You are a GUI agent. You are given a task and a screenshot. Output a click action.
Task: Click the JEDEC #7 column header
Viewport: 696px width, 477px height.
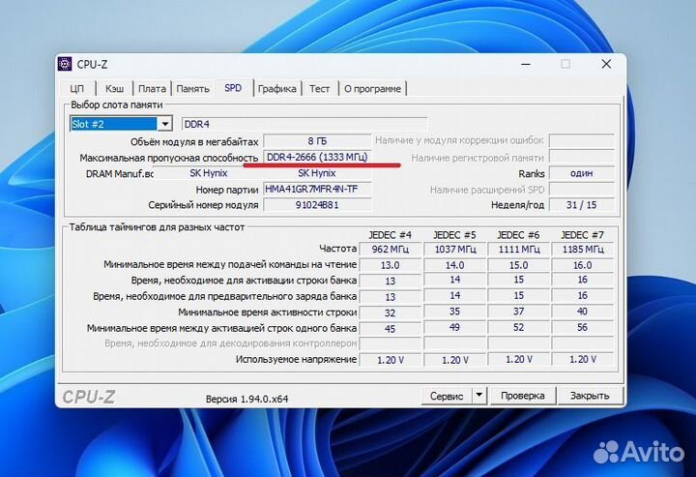pyautogui.click(x=582, y=235)
